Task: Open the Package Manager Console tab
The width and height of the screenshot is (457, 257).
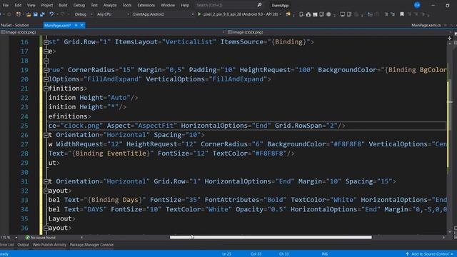Action: tap(91, 245)
